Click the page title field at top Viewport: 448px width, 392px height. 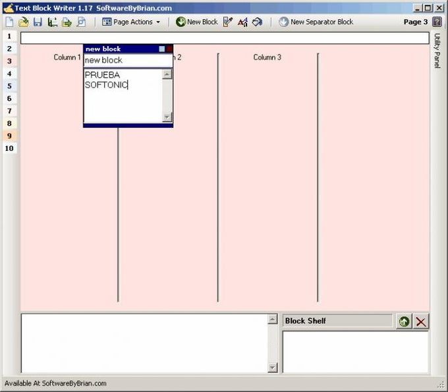click(225, 38)
